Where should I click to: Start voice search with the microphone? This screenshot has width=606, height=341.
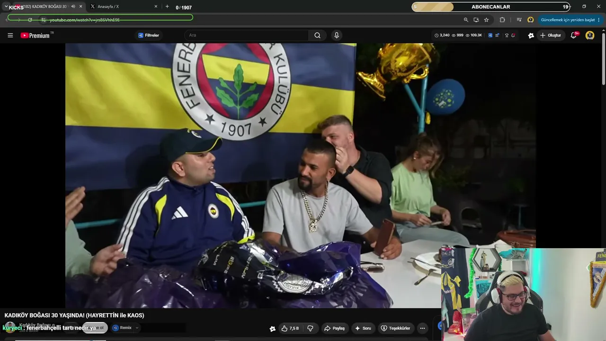click(x=337, y=35)
